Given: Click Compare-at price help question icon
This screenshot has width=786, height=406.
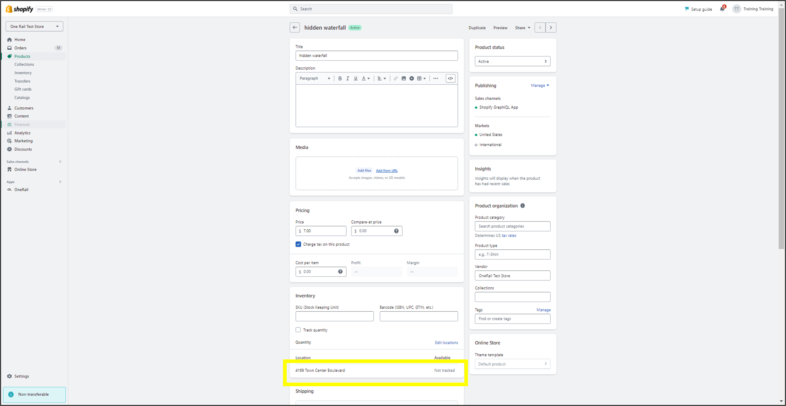Looking at the screenshot, I should coord(396,231).
